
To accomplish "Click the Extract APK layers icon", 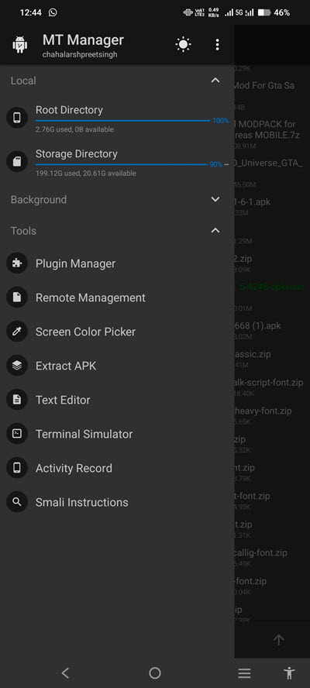I will (17, 366).
